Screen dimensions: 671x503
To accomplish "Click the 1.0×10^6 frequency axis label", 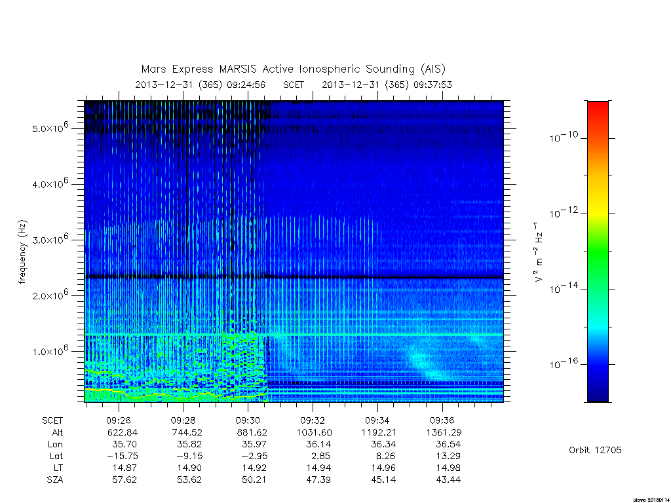I will point(50,351).
